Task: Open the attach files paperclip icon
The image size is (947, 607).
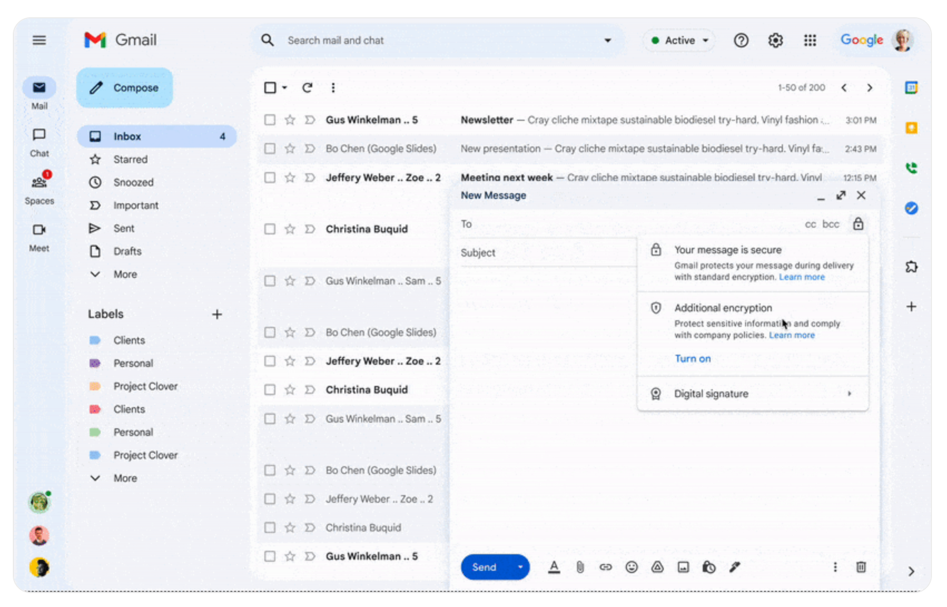Action: [579, 567]
